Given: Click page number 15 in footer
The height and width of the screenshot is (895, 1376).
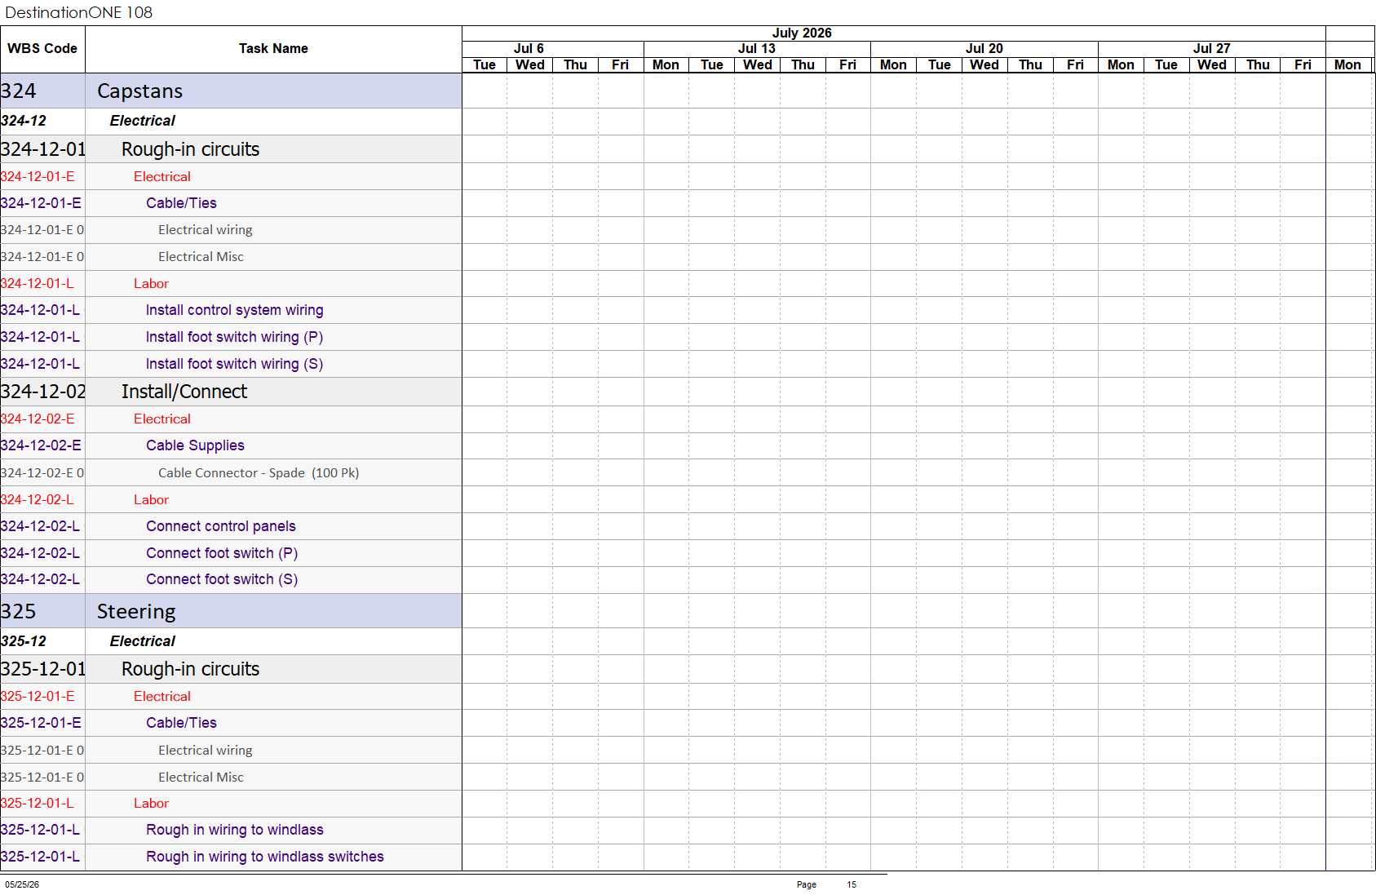Looking at the screenshot, I should pyautogui.click(x=852, y=884).
